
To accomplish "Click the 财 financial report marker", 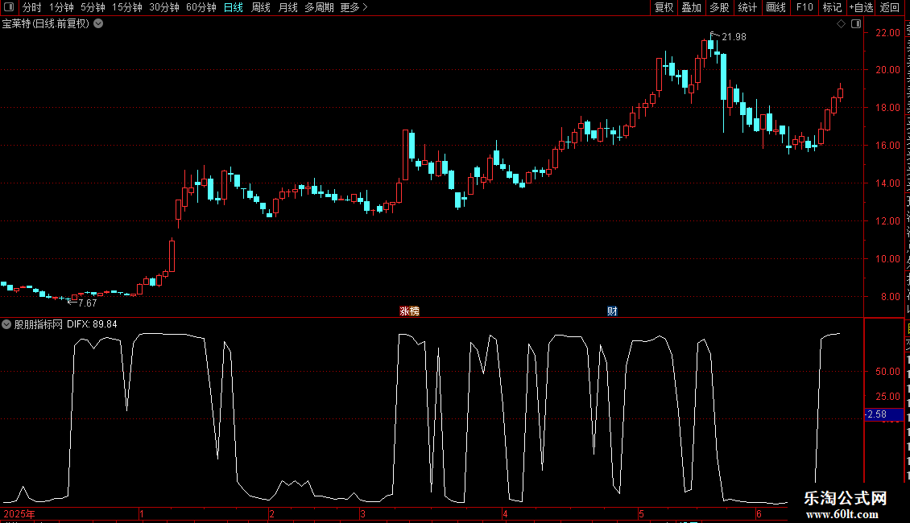I will (612, 311).
